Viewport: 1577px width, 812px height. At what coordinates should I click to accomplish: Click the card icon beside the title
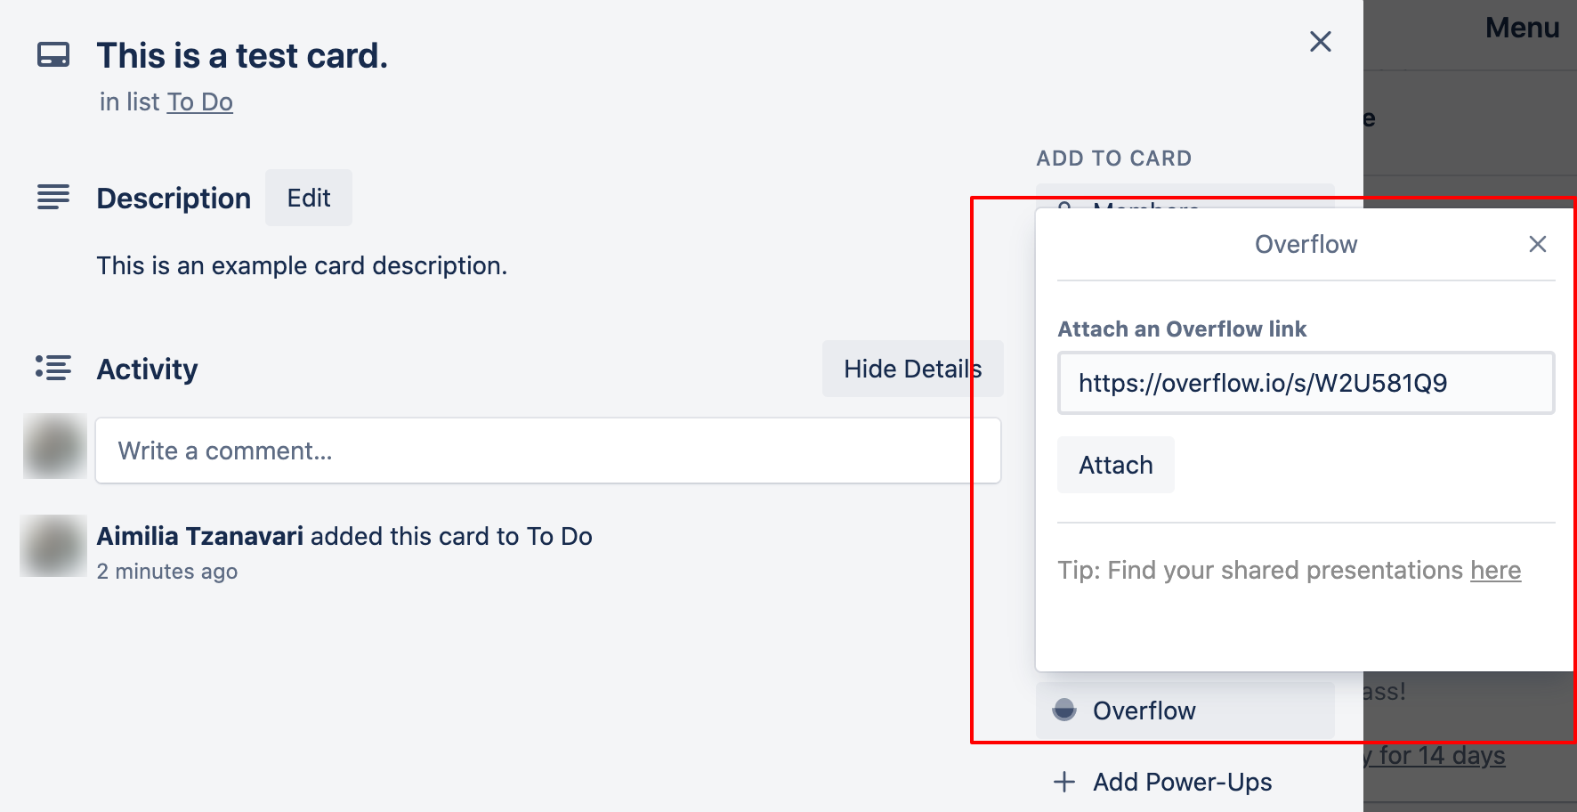53,55
